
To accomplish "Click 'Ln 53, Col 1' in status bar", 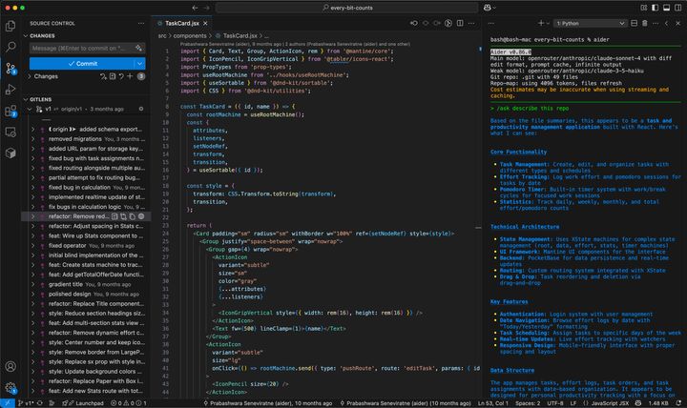I will 493,403.
